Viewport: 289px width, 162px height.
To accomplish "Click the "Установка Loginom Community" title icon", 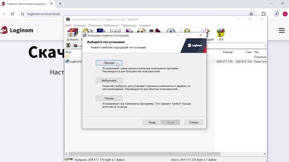I will pyautogui.click(x=84, y=35).
